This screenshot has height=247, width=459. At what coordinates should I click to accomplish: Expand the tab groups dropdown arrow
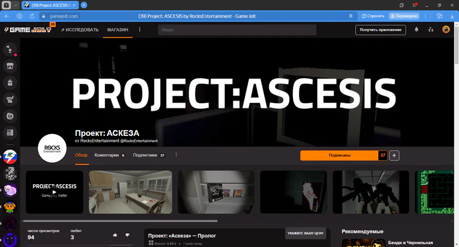(x=15, y=5)
